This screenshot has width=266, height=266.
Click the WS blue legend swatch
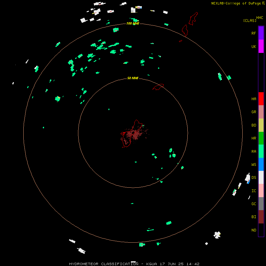[261, 164]
